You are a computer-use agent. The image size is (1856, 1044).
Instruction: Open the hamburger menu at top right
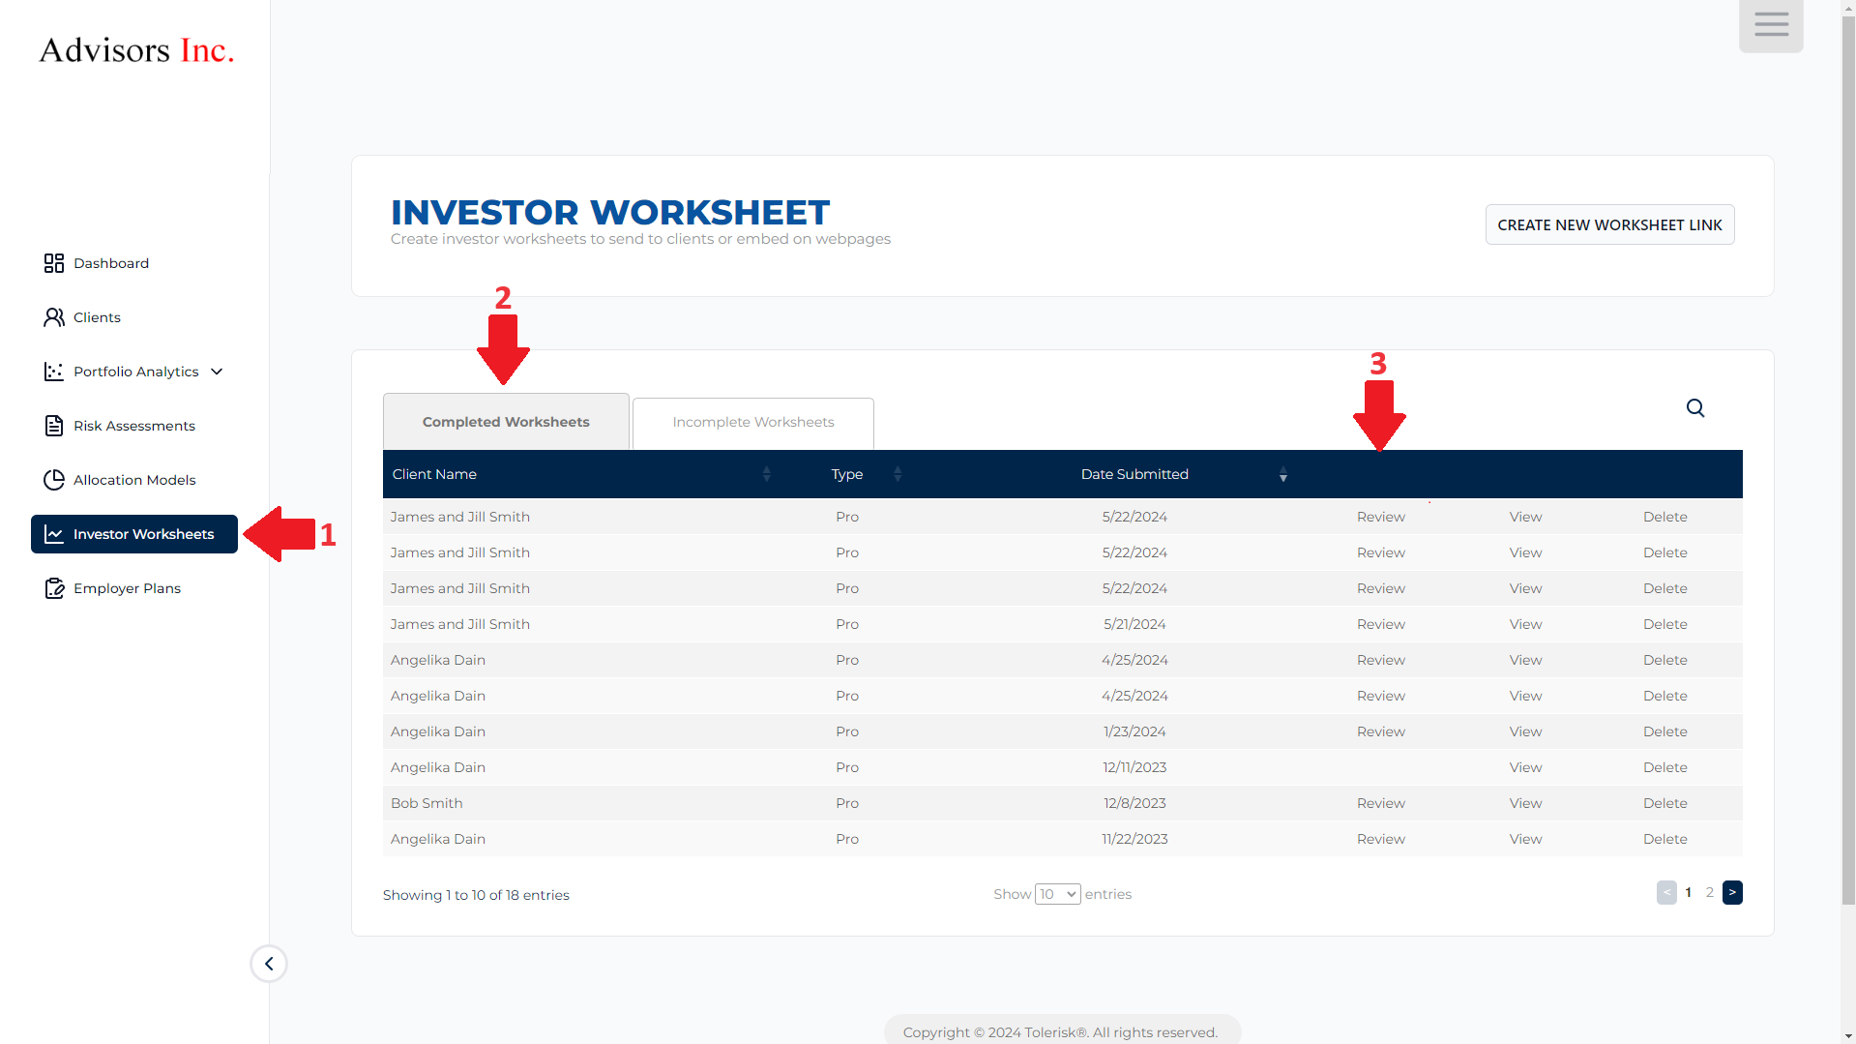(1771, 25)
